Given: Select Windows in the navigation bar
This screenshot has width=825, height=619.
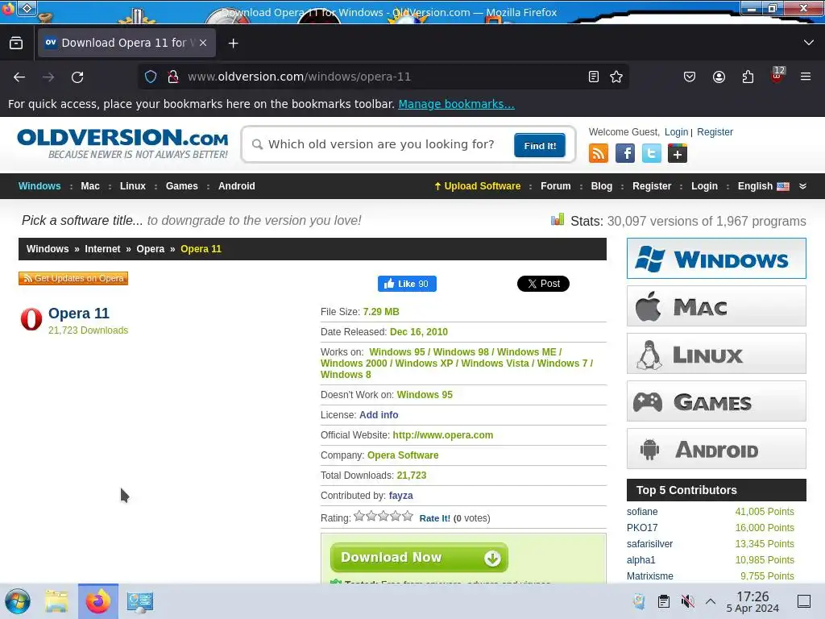Looking at the screenshot, I should (x=39, y=186).
